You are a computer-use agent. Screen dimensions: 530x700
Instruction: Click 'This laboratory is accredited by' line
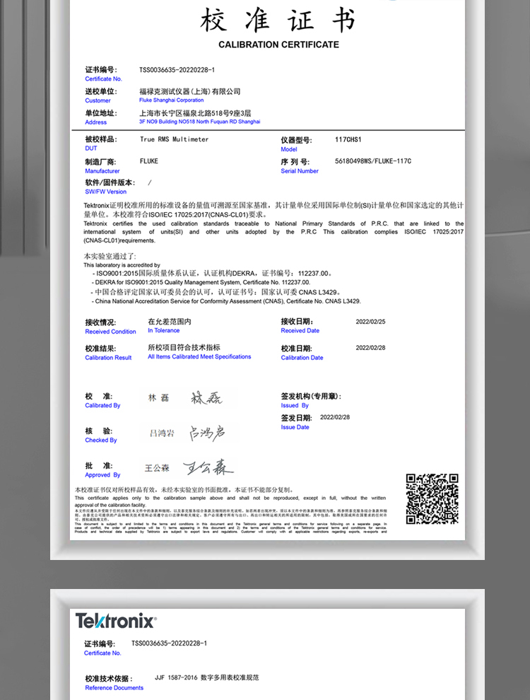[122, 265]
